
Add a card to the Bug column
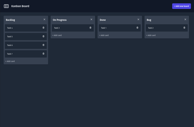(x=151, y=35)
